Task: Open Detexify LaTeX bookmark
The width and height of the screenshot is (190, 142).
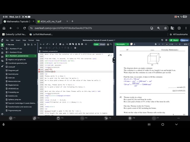Action: tap(14, 34)
